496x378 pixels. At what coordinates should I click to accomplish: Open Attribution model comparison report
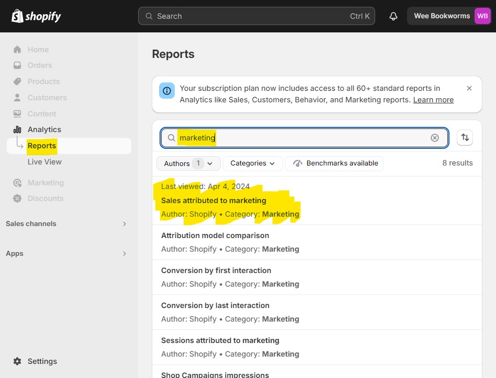[x=317, y=242]
